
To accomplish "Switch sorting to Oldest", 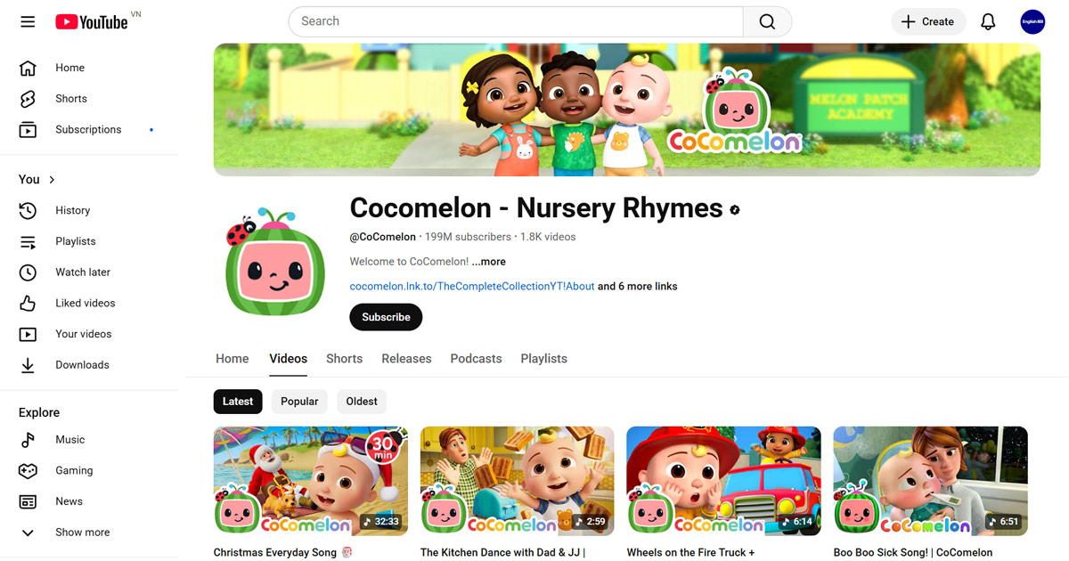I will pos(361,402).
